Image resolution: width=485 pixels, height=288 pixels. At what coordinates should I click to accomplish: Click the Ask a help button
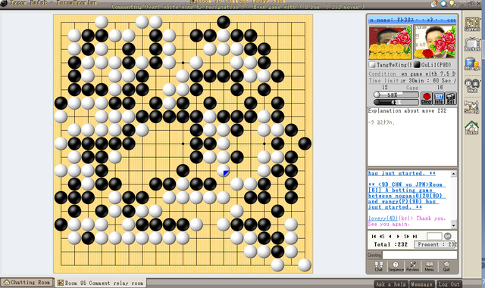(391, 284)
